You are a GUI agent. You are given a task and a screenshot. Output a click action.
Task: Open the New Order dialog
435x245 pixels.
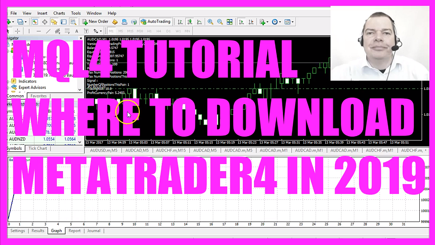95,22
